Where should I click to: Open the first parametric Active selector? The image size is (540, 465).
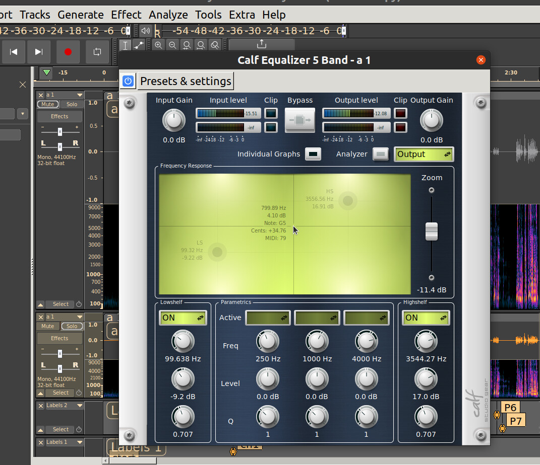tap(268, 318)
